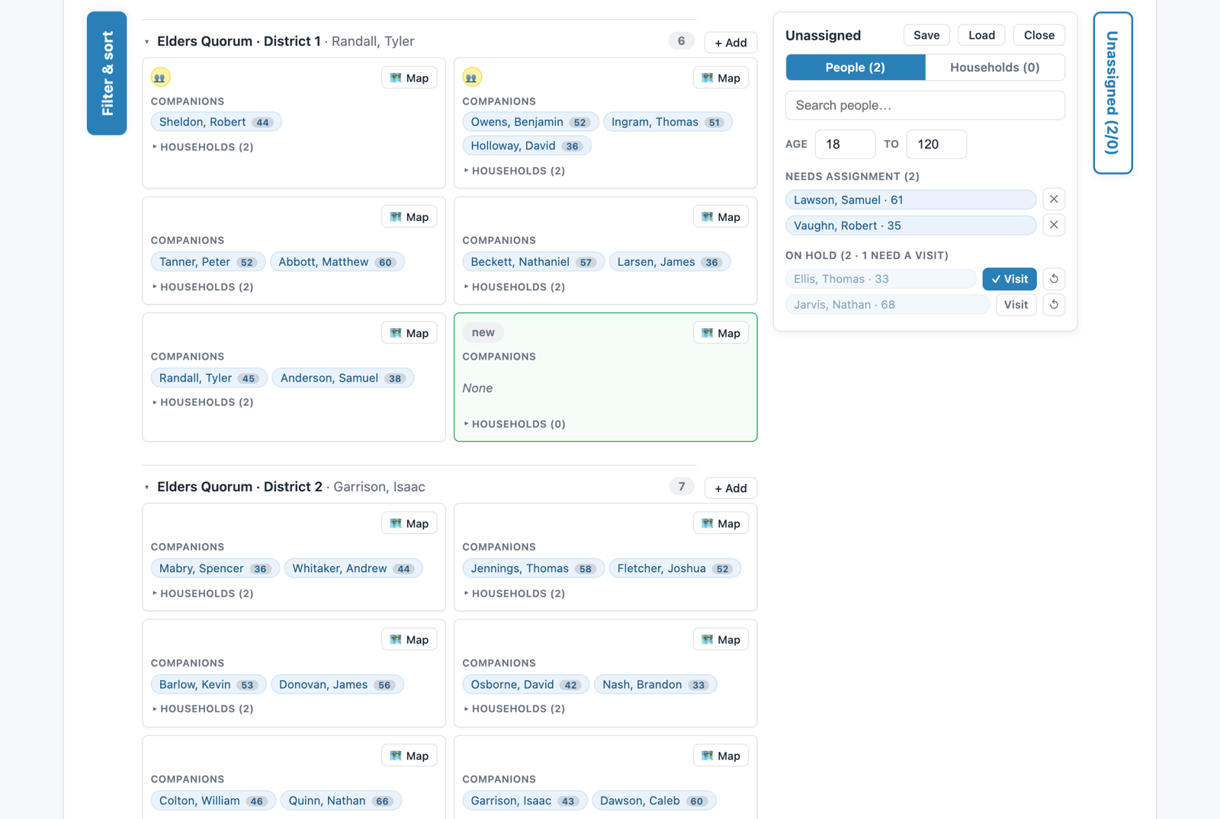Switch to the Households (0) tab
The height and width of the screenshot is (819, 1220).
point(995,67)
